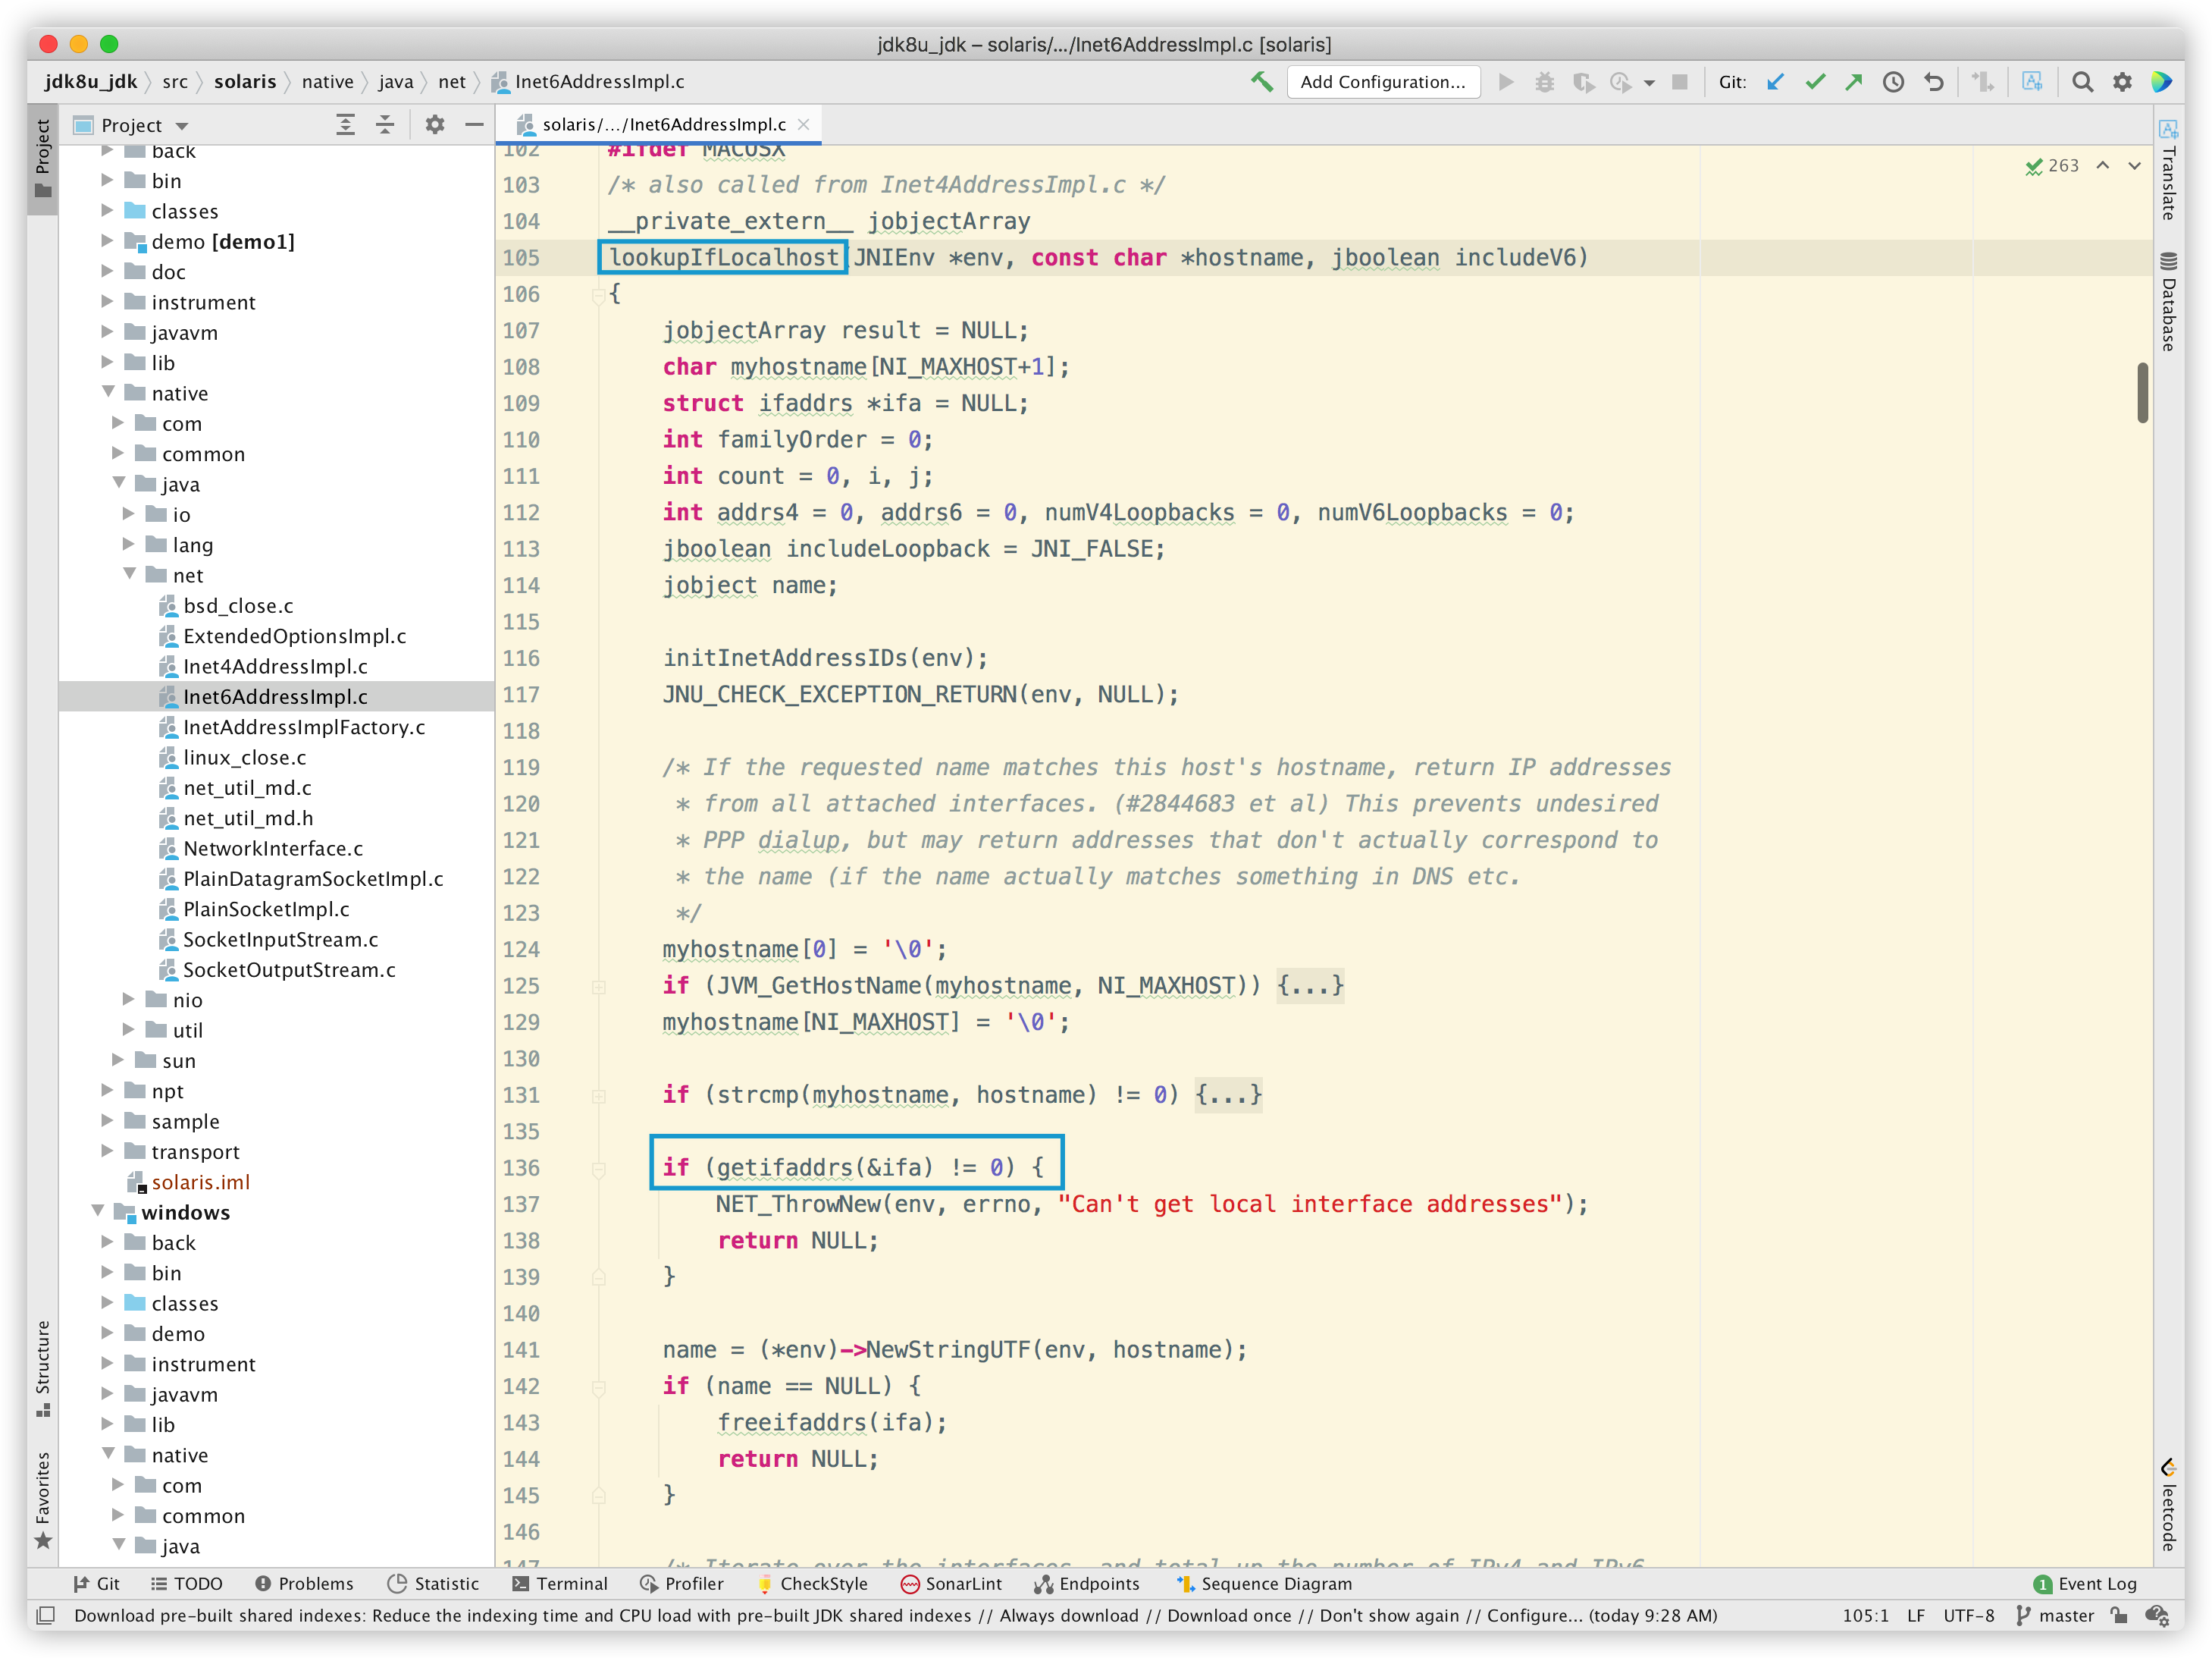Toggle fold on the getifaddrs if block
Screen dimensions: 2212x1658
pos(598,1168)
